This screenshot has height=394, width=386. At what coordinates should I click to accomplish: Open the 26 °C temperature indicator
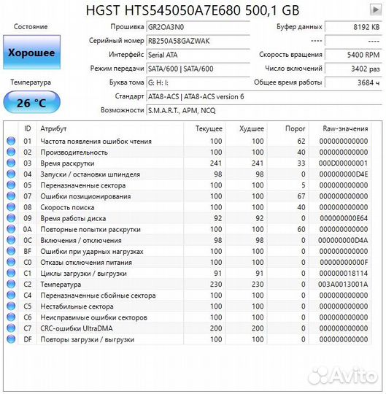(x=31, y=103)
